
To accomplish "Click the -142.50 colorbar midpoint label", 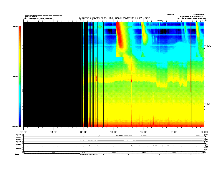I will pos(15,77).
